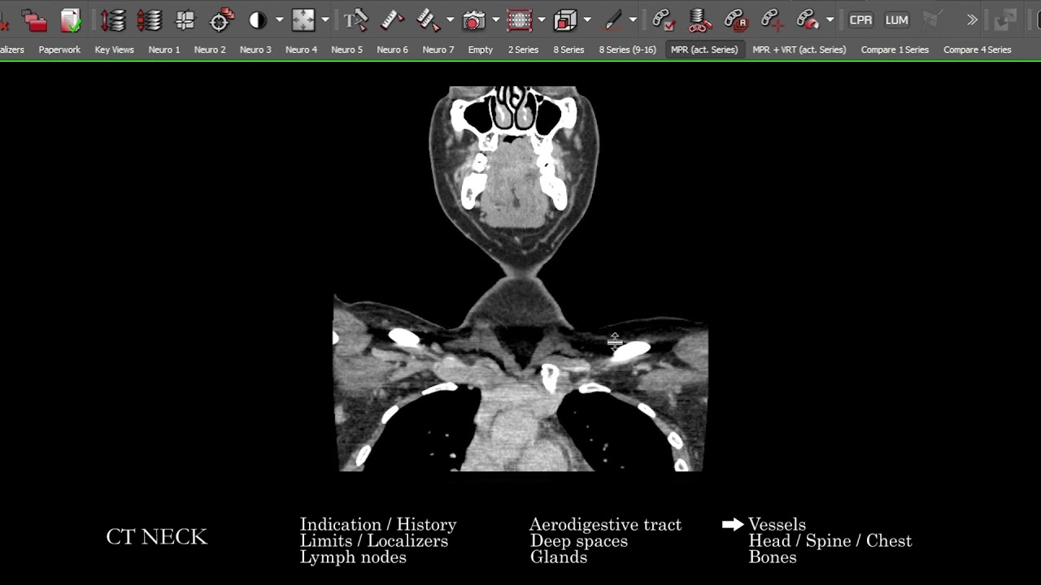Select the stack scroll tool with vertical arrow
This screenshot has width=1041, height=585.
tap(112, 20)
